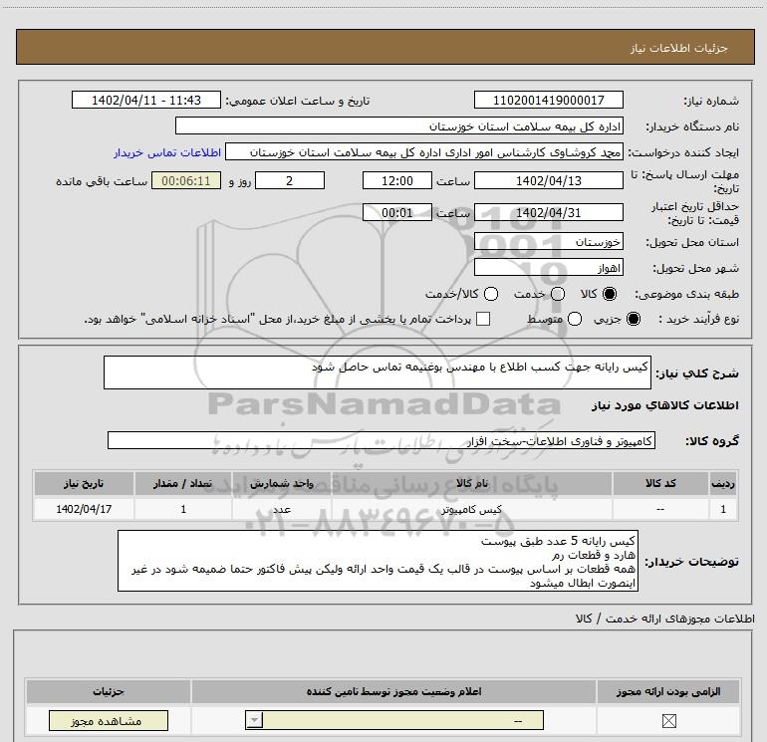Click the نام کالا column header

471,484
